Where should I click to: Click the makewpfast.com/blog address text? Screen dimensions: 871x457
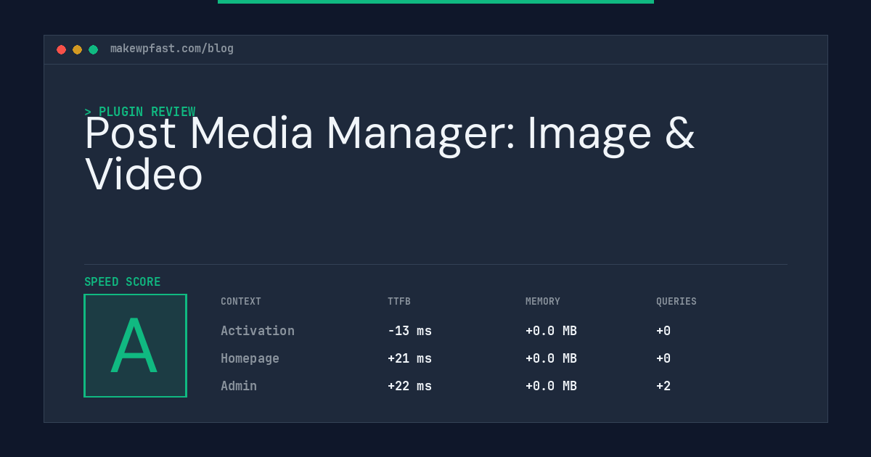click(172, 49)
